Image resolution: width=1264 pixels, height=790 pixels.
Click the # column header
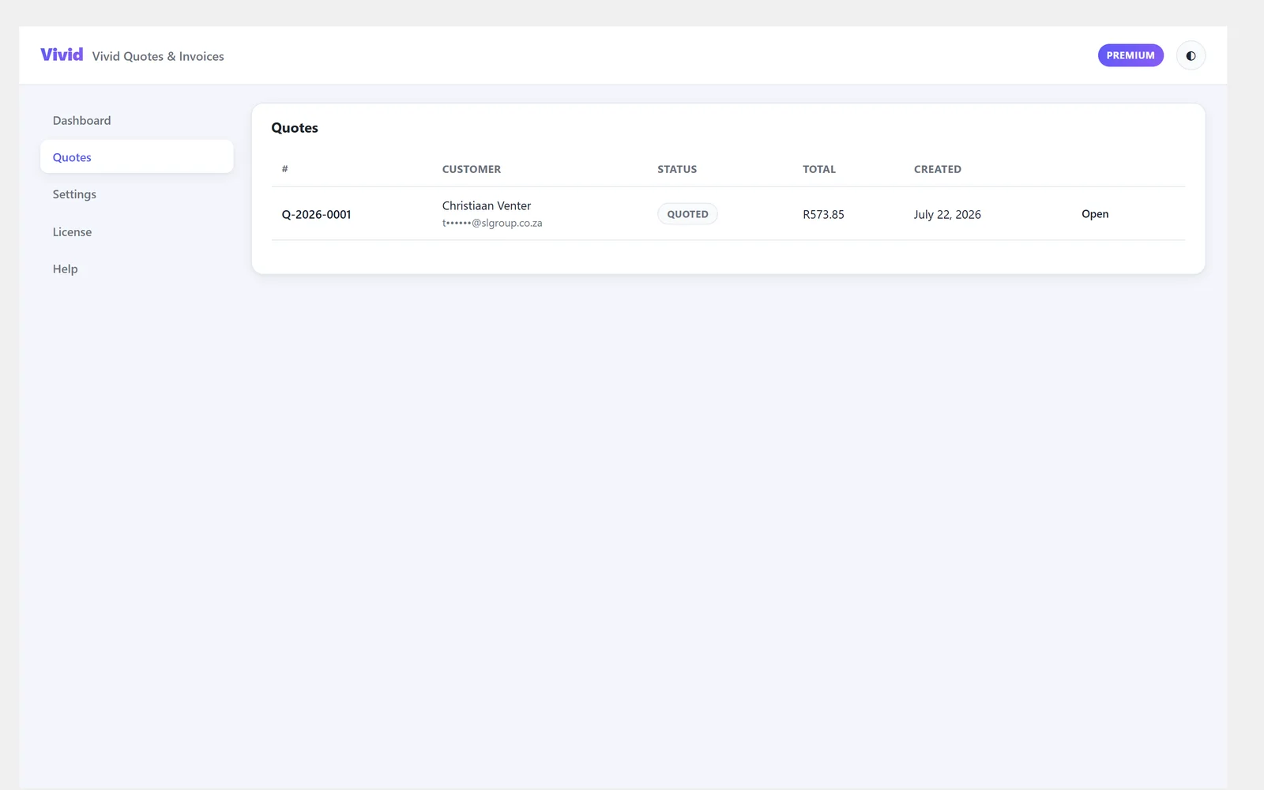tap(285, 169)
